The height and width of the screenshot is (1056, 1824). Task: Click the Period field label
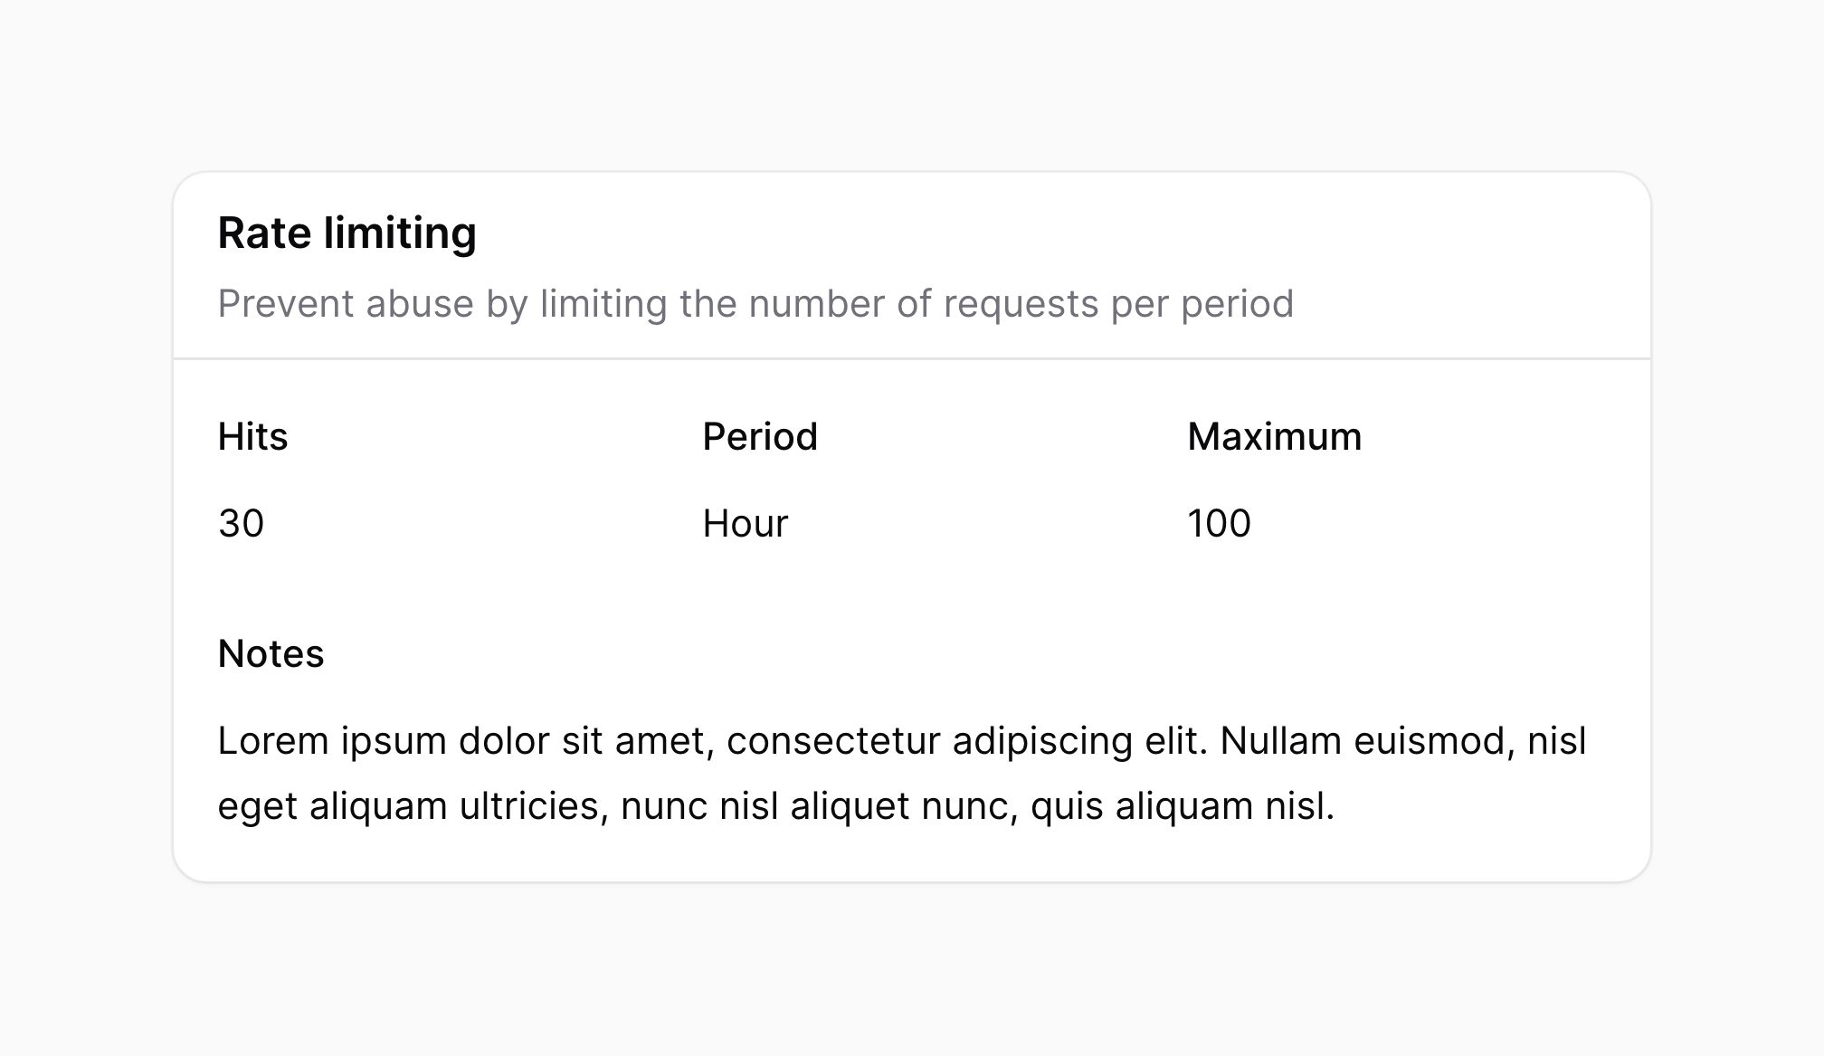(x=760, y=437)
